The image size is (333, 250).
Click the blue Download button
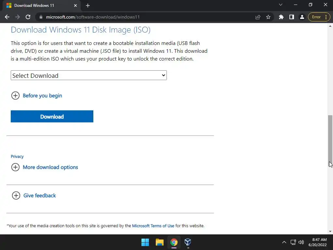[x=52, y=116]
